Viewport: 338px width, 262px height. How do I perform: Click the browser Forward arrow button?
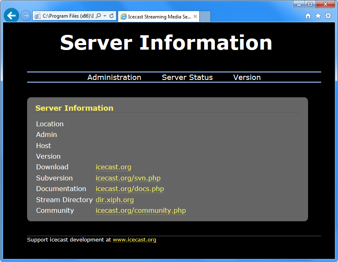[26, 16]
